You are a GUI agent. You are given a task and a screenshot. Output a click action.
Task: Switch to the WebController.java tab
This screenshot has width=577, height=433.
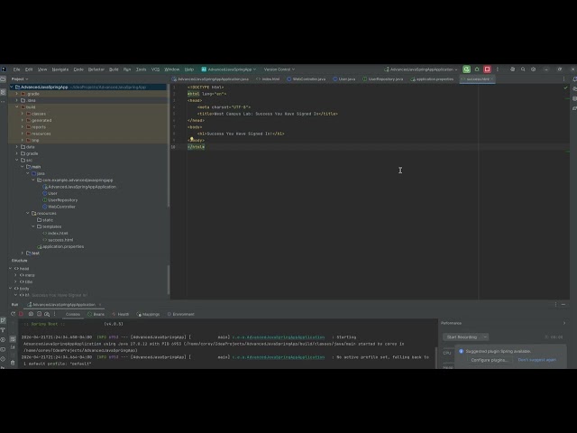pos(306,79)
